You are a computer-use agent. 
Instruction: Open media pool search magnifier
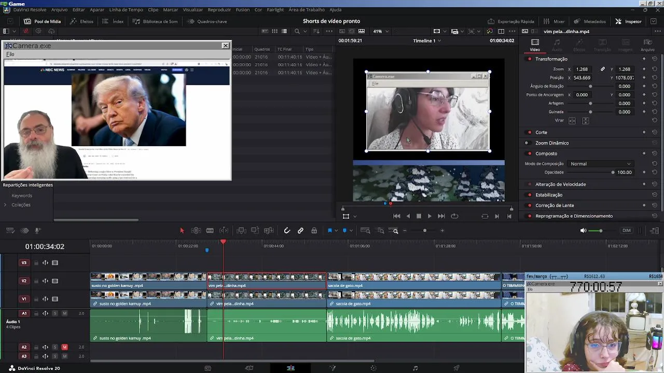coord(297,31)
